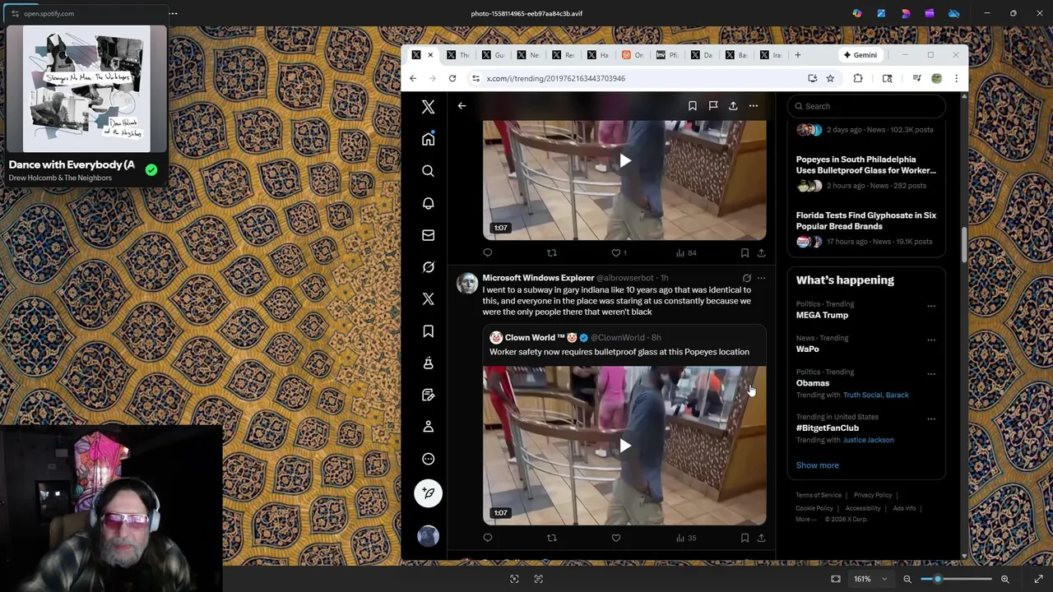Go back using the X page back arrow
The height and width of the screenshot is (592, 1053).
point(462,106)
